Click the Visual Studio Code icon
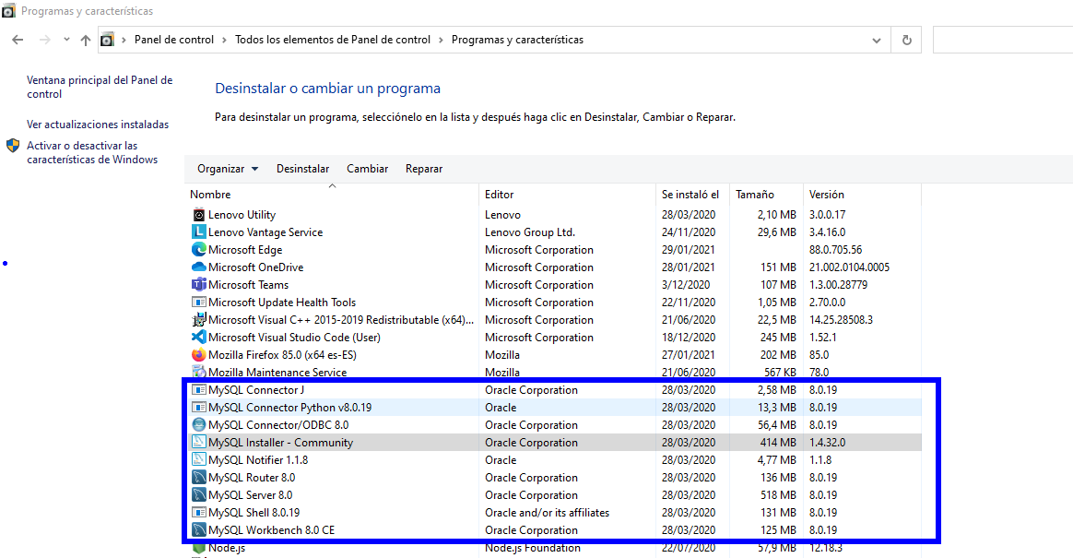The image size is (1073, 558). point(198,338)
